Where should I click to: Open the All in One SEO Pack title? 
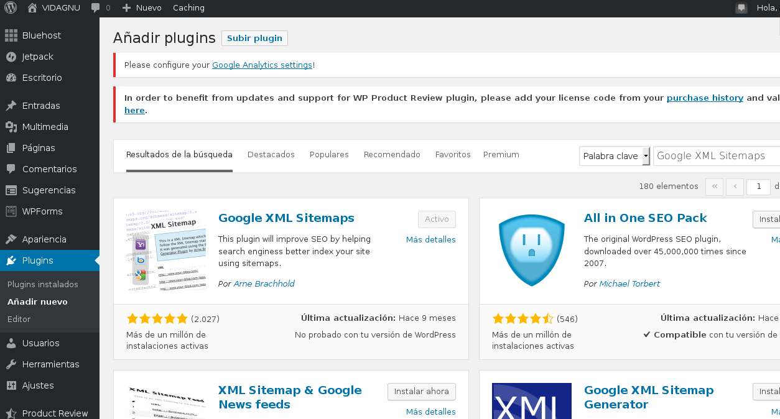[x=646, y=218]
